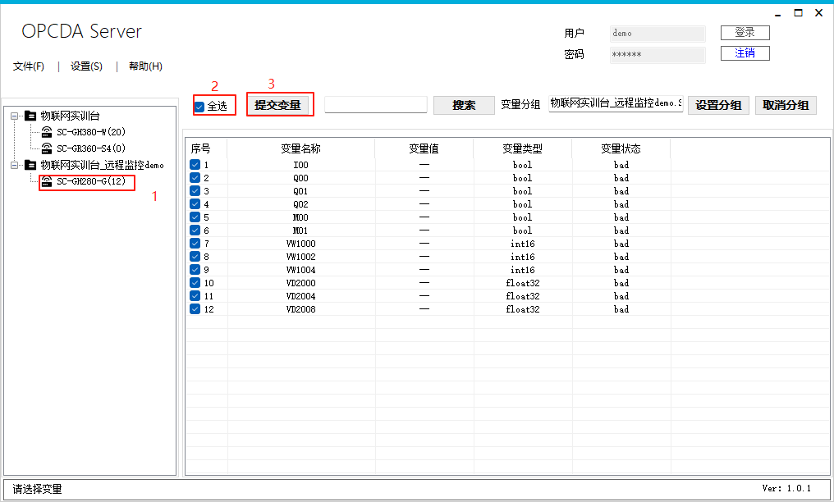Collapse the 物联网实训台 tree node
The height and width of the screenshot is (502, 834).
pos(15,116)
